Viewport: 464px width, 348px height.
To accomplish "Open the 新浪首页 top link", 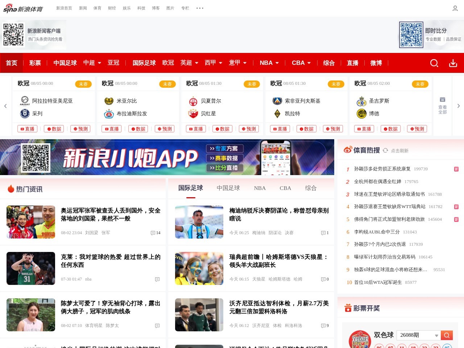I will click(64, 8).
